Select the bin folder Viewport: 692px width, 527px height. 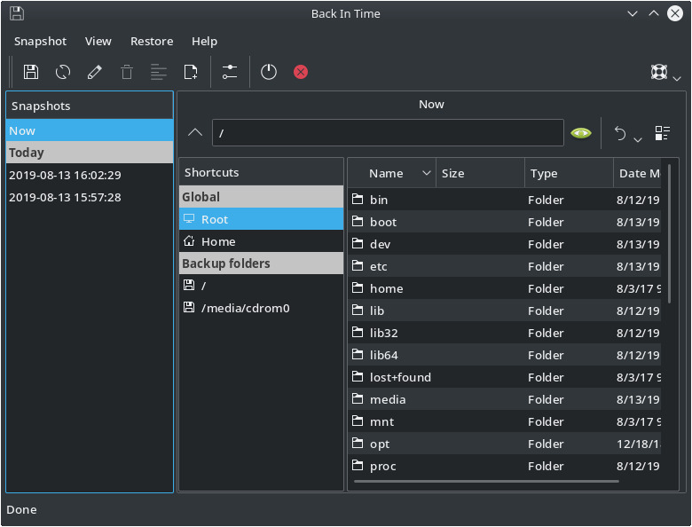(x=505, y=200)
